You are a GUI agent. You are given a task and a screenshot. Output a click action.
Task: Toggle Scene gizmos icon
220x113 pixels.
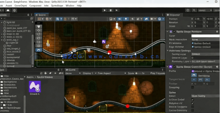[159, 19]
